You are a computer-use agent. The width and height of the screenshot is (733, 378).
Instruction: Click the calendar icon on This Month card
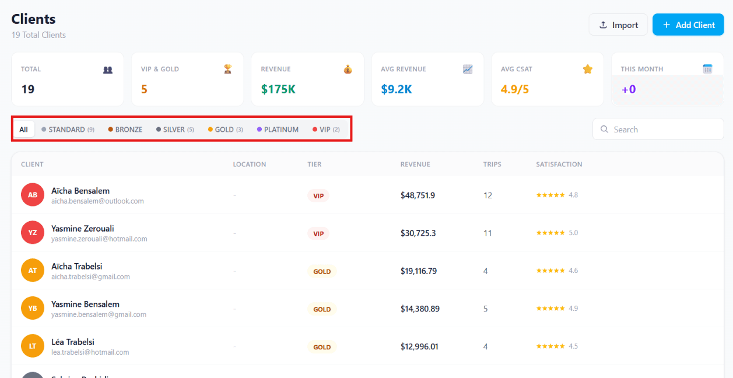[708, 69]
